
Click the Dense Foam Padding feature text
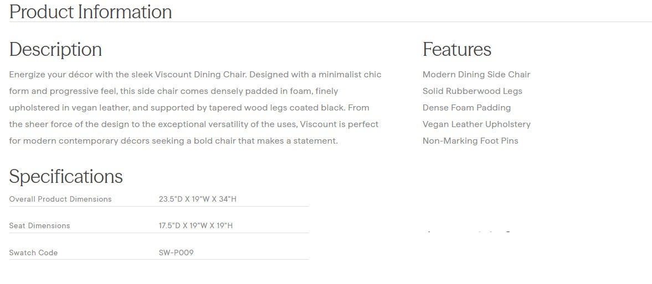tap(466, 108)
